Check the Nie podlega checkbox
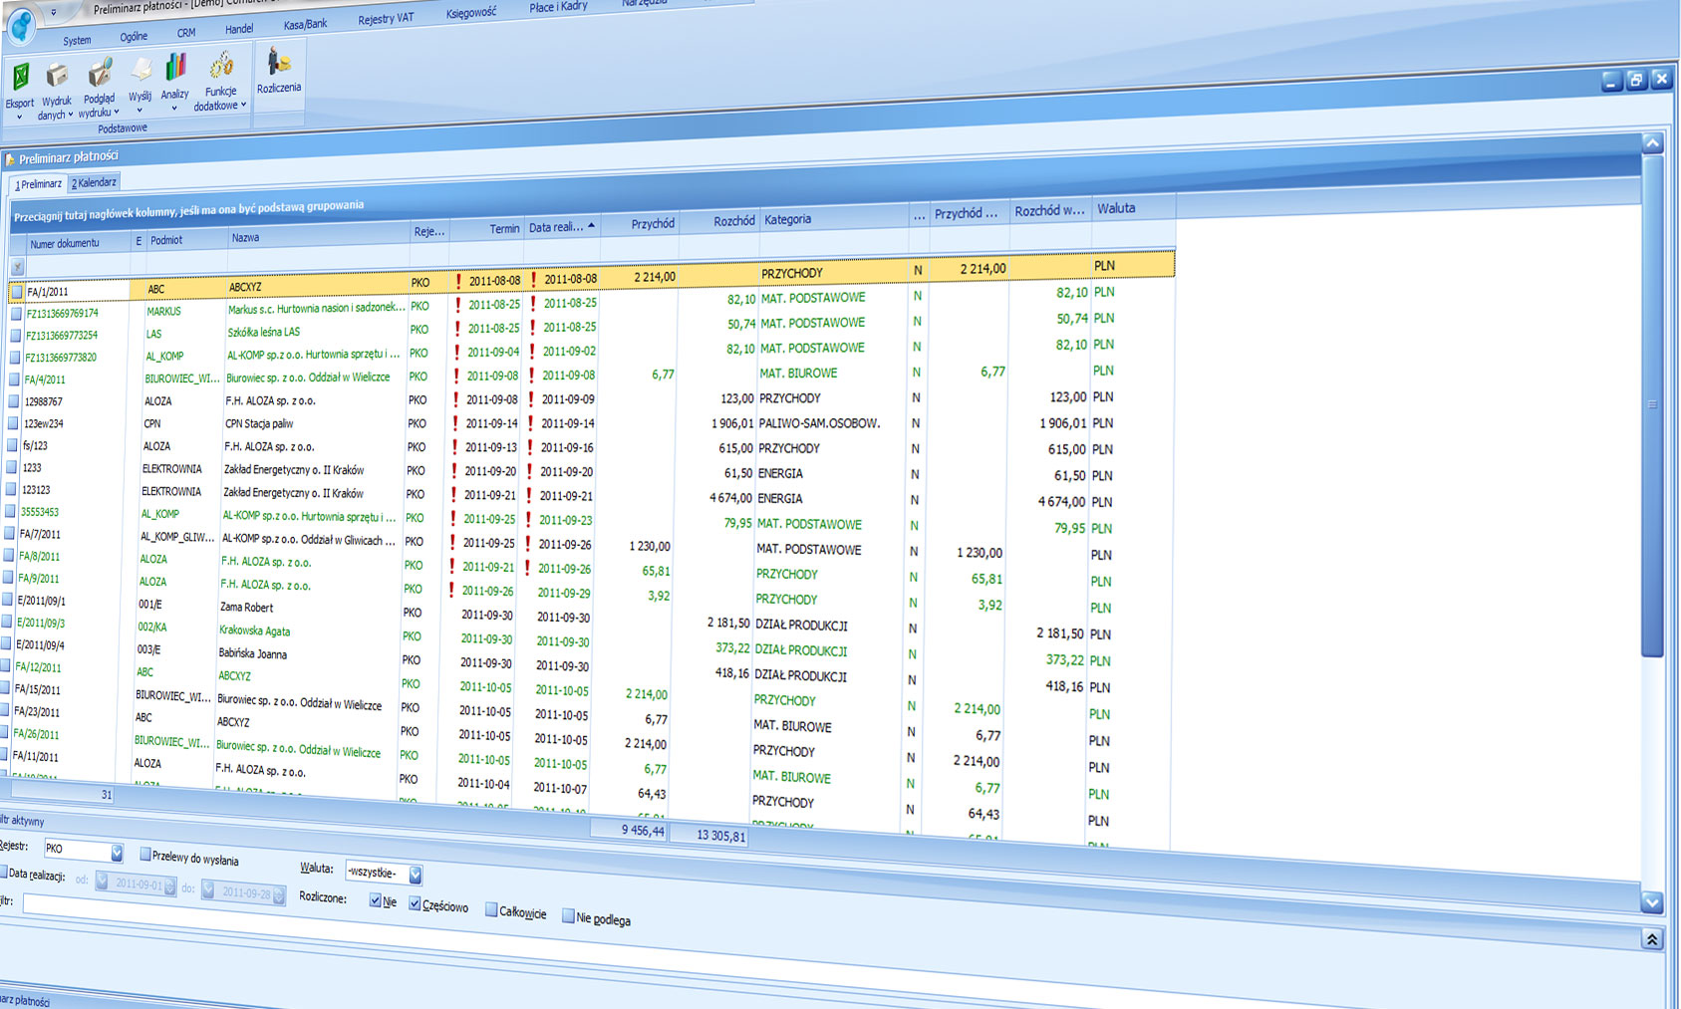This screenshot has height=1009, width=1681. tap(568, 916)
